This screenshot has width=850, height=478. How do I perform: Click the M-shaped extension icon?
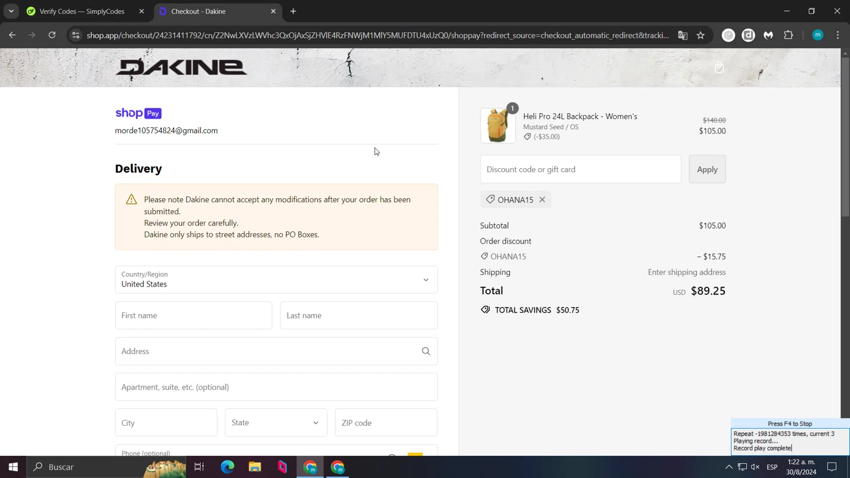[x=768, y=35]
